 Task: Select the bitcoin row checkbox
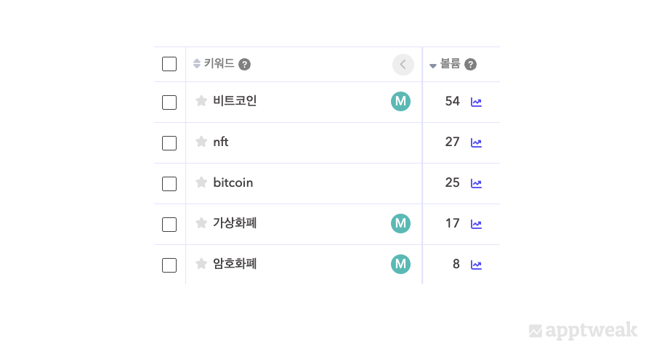(x=169, y=183)
